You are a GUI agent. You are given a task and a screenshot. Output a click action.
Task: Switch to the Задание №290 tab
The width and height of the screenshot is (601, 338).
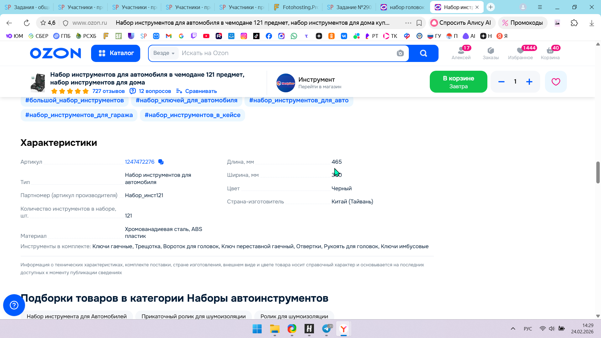point(350,7)
